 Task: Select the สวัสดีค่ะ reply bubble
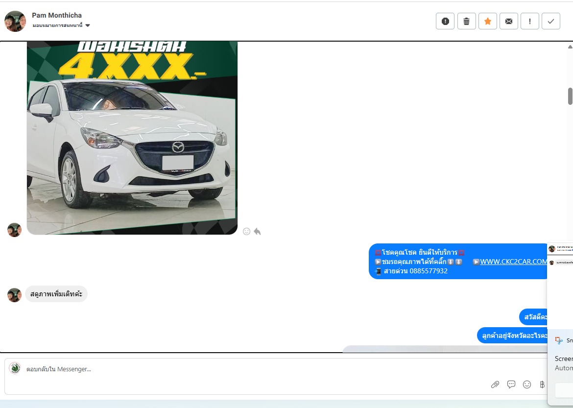pyautogui.click(x=533, y=317)
